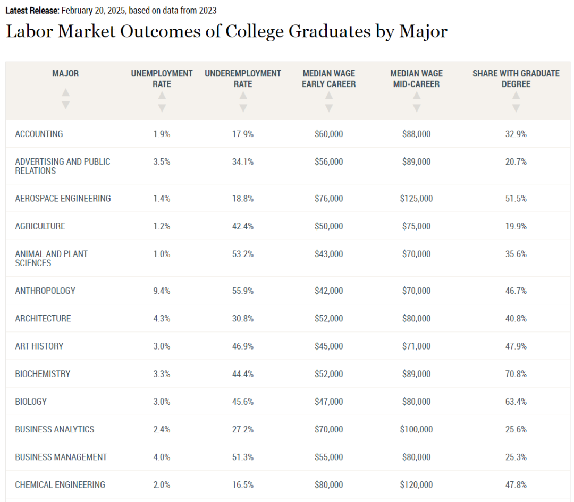Click Unemployment Rate ascending sort arrow
The image size is (574, 502).
(162, 96)
